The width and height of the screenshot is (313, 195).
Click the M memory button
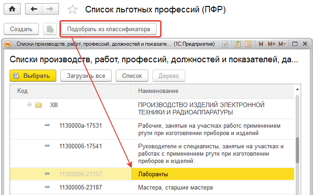[261, 44]
